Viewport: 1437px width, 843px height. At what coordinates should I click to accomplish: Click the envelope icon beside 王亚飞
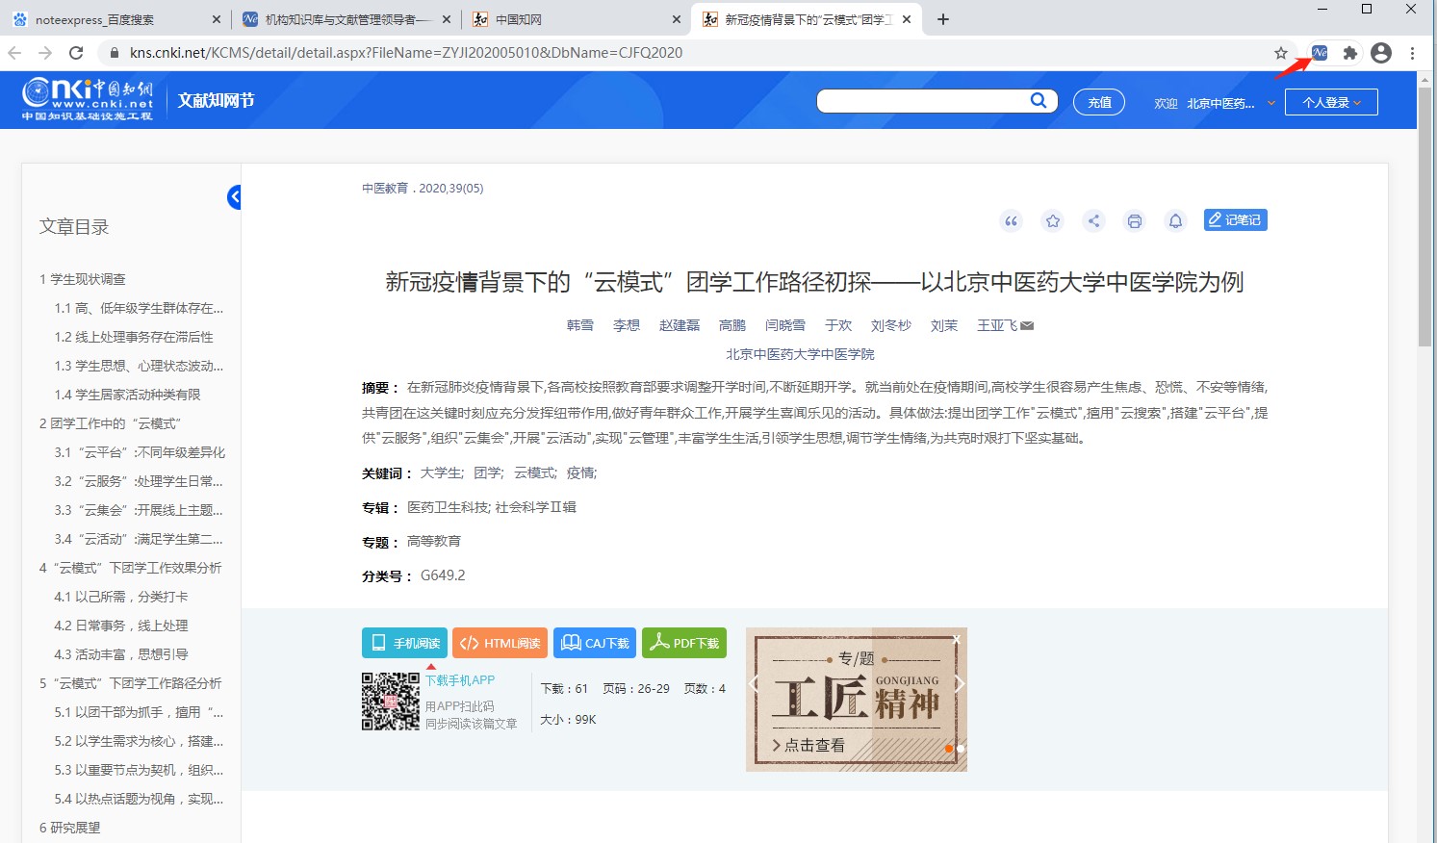(x=1027, y=325)
